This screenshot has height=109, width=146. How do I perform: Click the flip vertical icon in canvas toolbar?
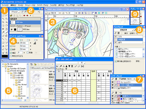(x=82, y=13)
